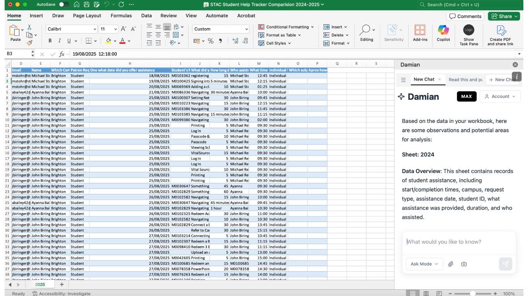Click the Decrease Font Size icon
The image size is (528, 296).
pyautogui.click(x=133, y=29)
